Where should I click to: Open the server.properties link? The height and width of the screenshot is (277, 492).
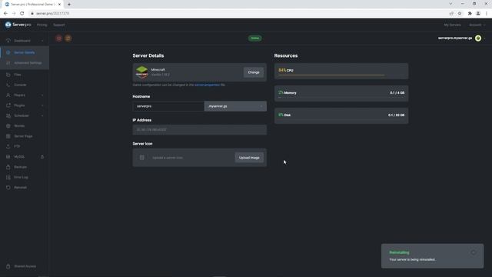pos(207,85)
